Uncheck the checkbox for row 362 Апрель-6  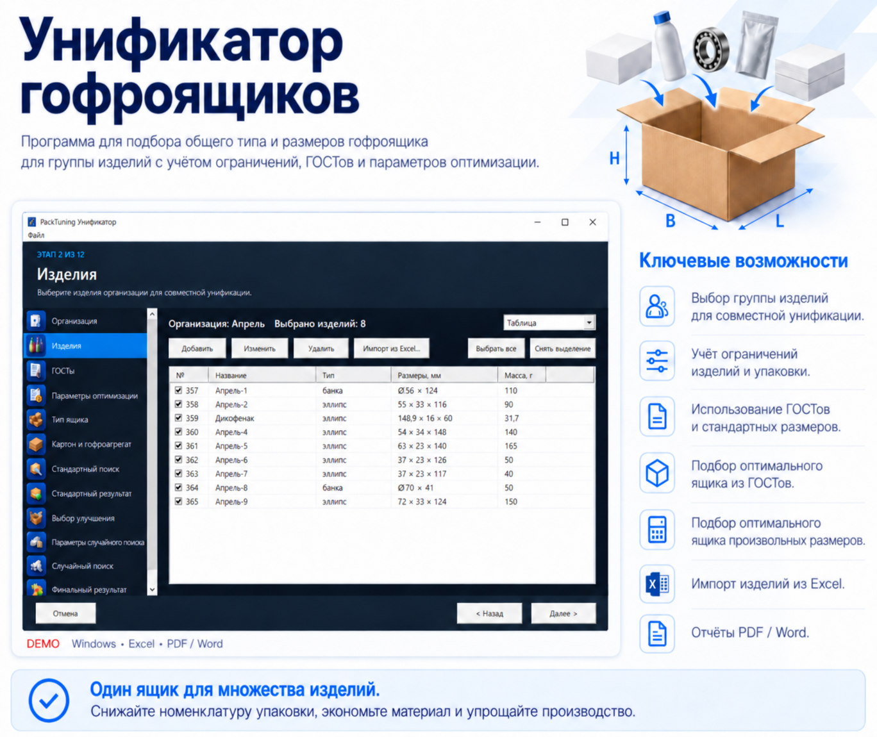pyautogui.click(x=178, y=460)
